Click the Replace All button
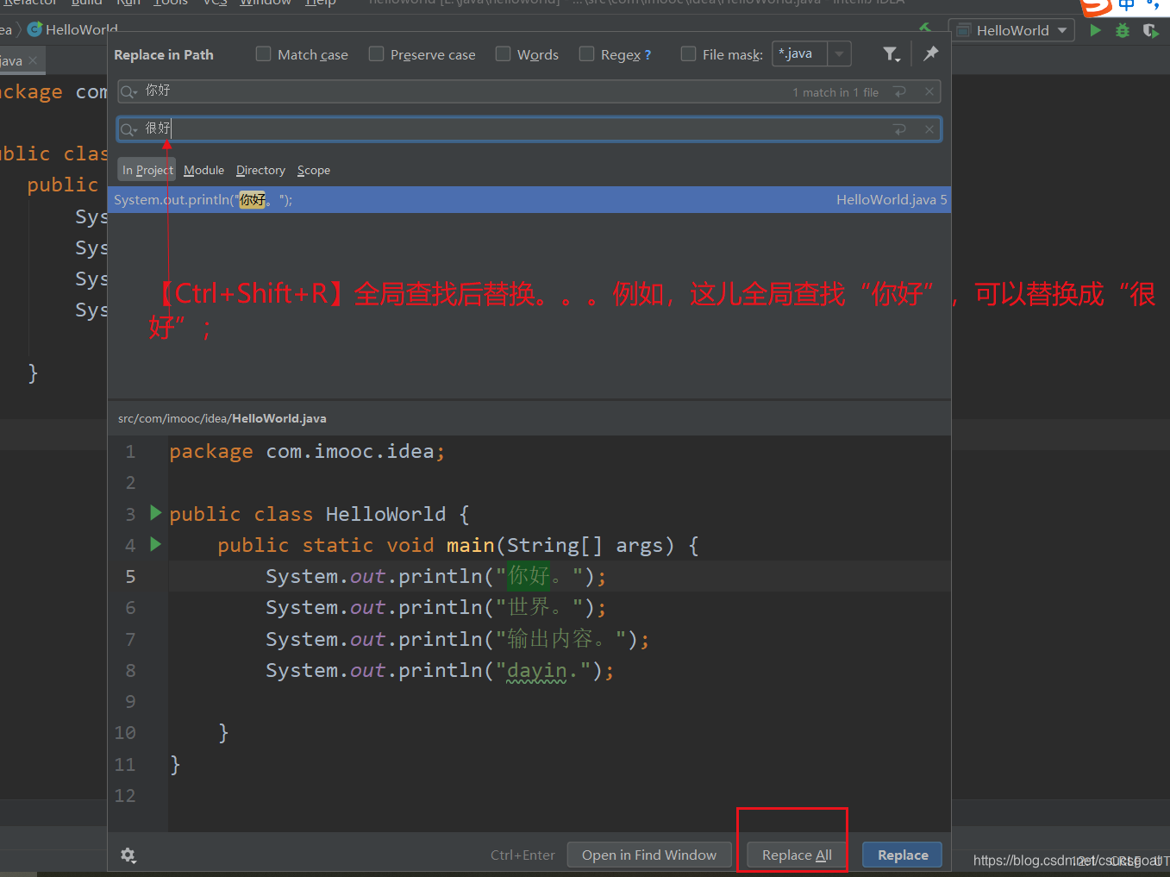Image resolution: width=1170 pixels, height=877 pixels. [797, 855]
